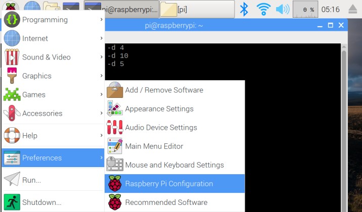Click the Programming curly-braces icon

12,20
